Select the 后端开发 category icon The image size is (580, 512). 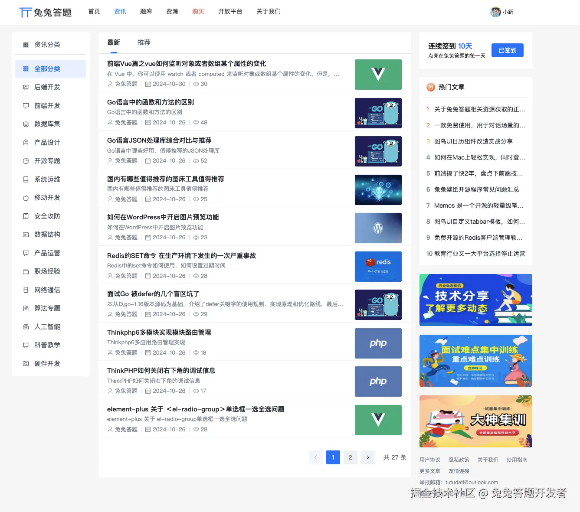[x=25, y=87]
